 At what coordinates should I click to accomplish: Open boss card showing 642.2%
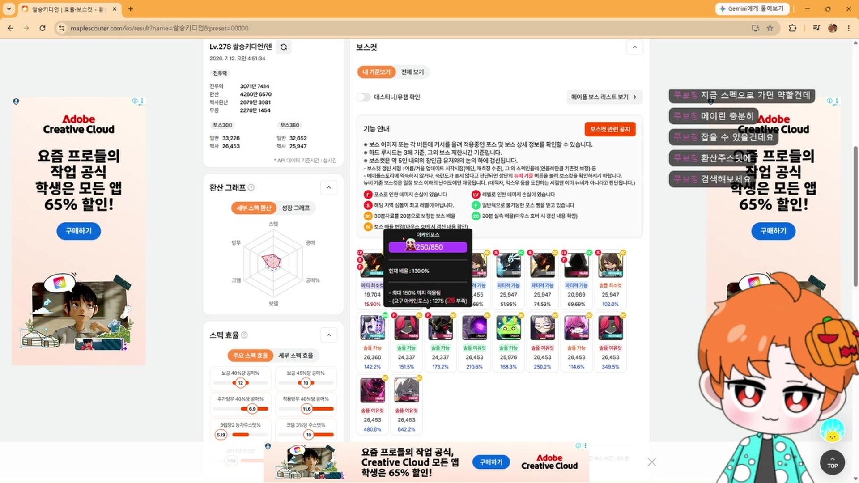tap(406, 404)
